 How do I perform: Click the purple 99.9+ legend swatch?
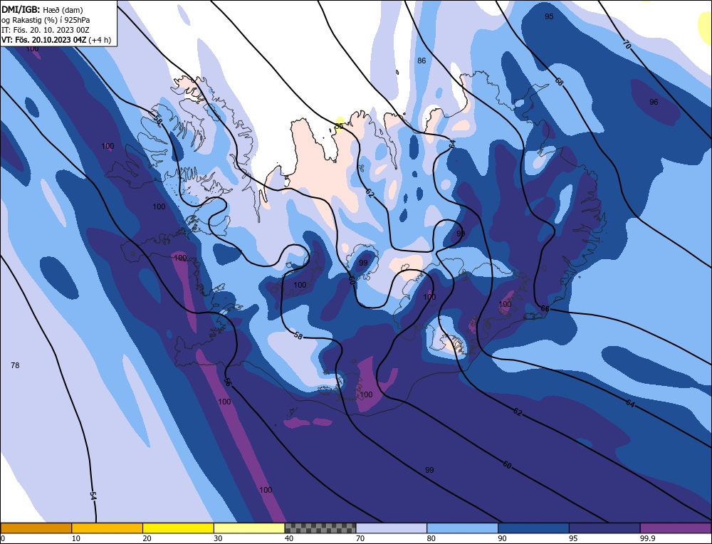tap(676, 528)
